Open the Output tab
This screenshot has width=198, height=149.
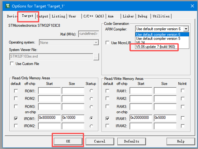tap(43, 16)
